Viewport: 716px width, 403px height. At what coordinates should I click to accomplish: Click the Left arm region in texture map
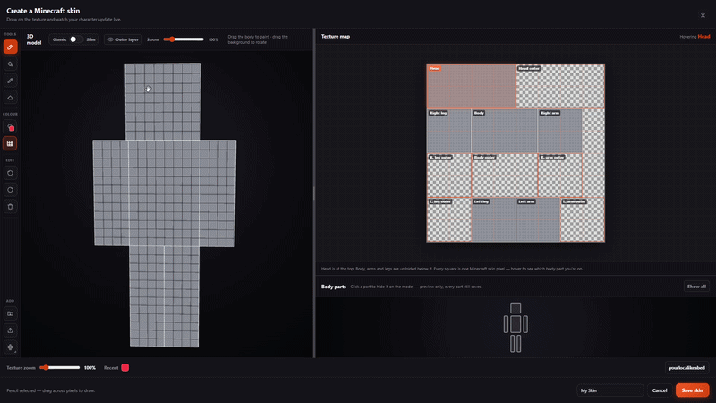click(x=538, y=219)
